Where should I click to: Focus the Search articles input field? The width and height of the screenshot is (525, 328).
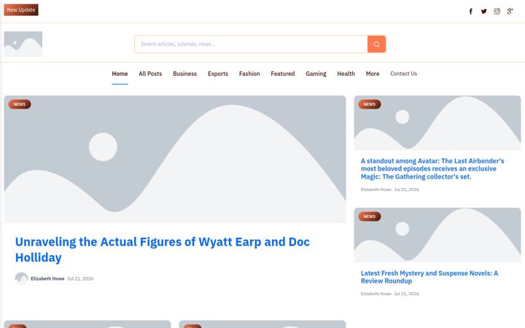coord(251,44)
